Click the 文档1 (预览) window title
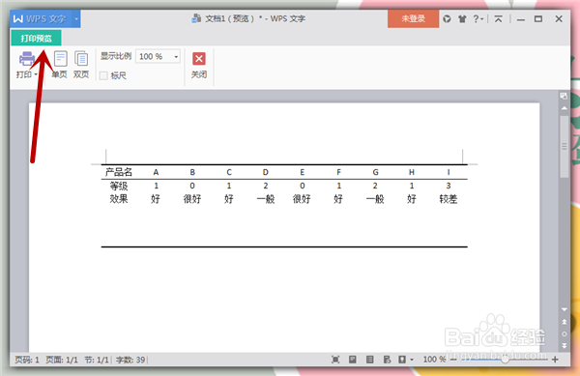Screen dimensions: 580x376 (x=254, y=18)
